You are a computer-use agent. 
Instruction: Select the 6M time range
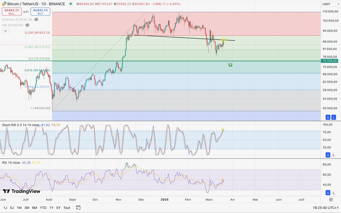[34, 208]
